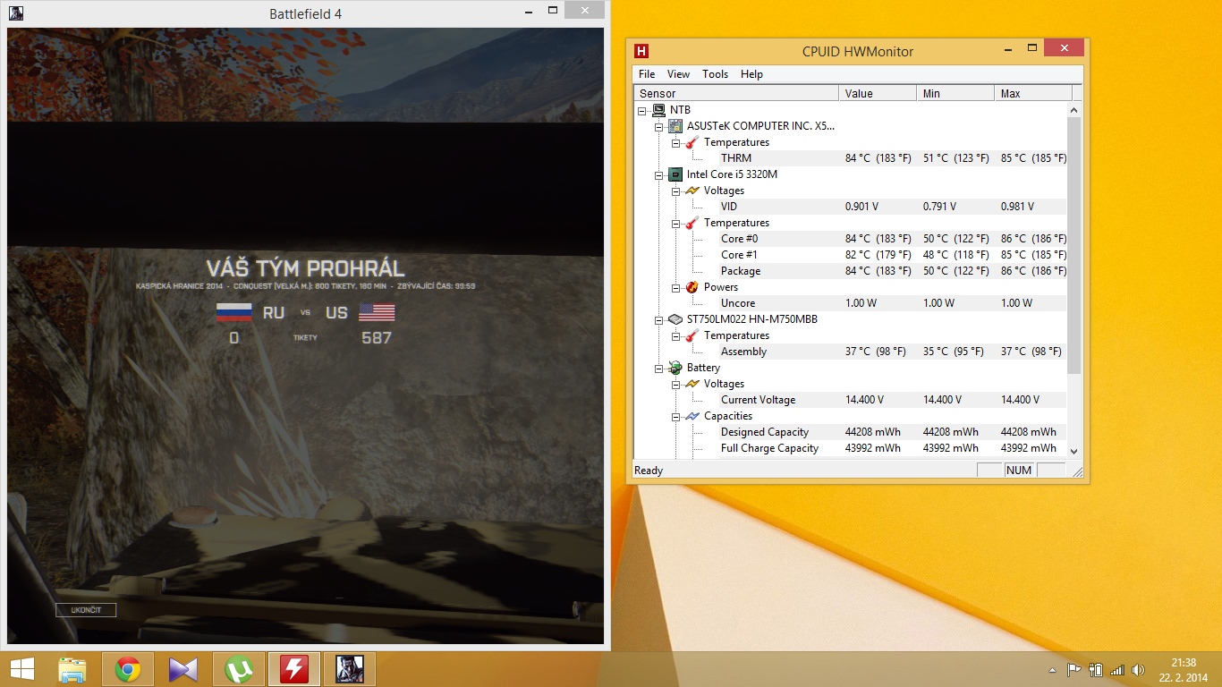This screenshot has width=1222, height=687.
Task: Collapse the Intel Core i5 3320M node
Action: tap(659, 175)
